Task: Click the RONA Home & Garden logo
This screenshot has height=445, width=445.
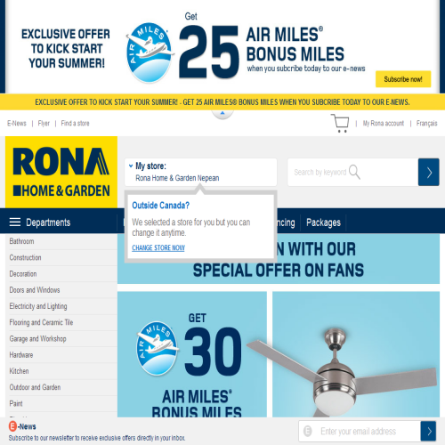Action: tap(61, 172)
